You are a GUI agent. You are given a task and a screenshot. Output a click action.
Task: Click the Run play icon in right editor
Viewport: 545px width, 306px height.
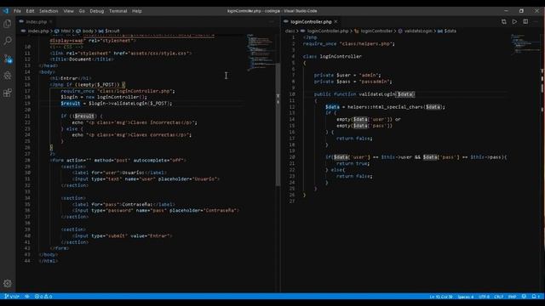[514, 21]
